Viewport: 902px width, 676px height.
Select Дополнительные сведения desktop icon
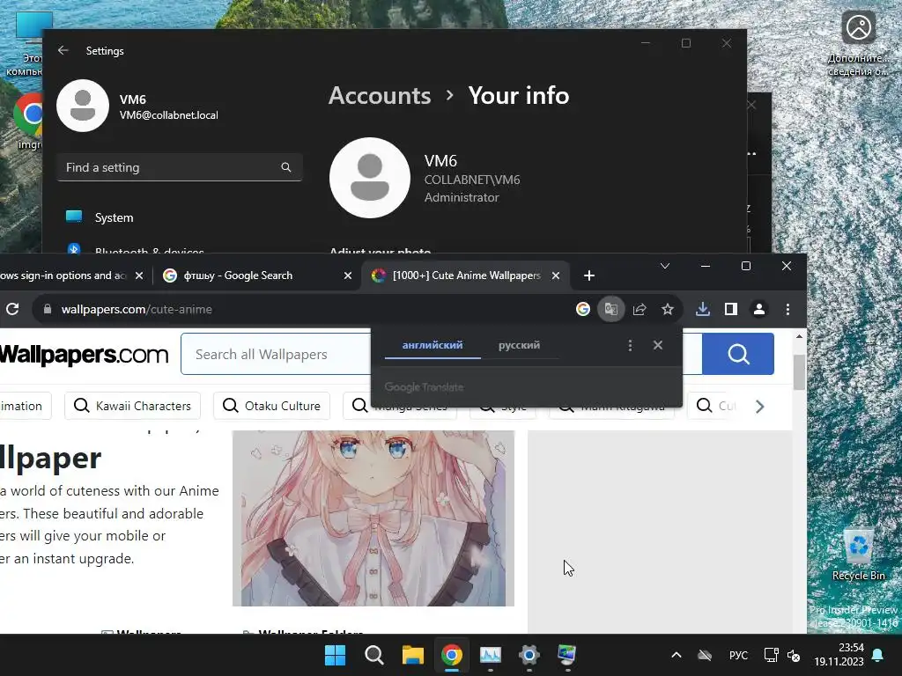pyautogui.click(x=858, y=44)
